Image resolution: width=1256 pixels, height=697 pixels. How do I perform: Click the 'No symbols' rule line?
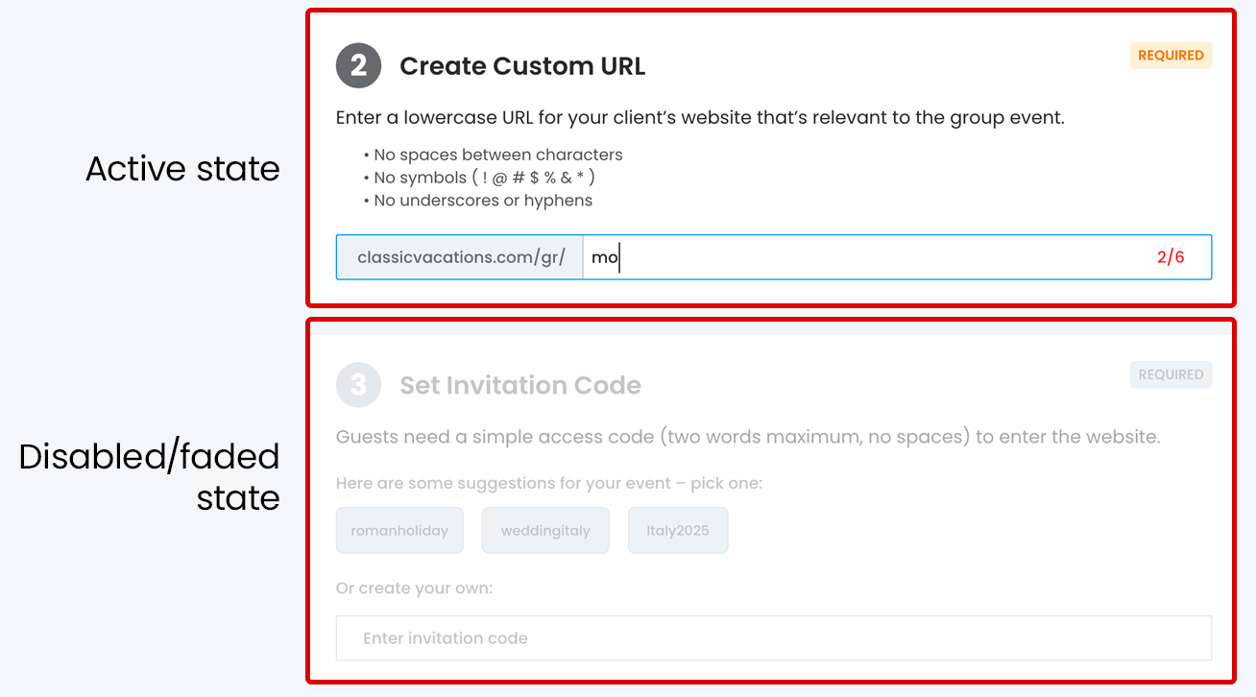click(479, 178)
